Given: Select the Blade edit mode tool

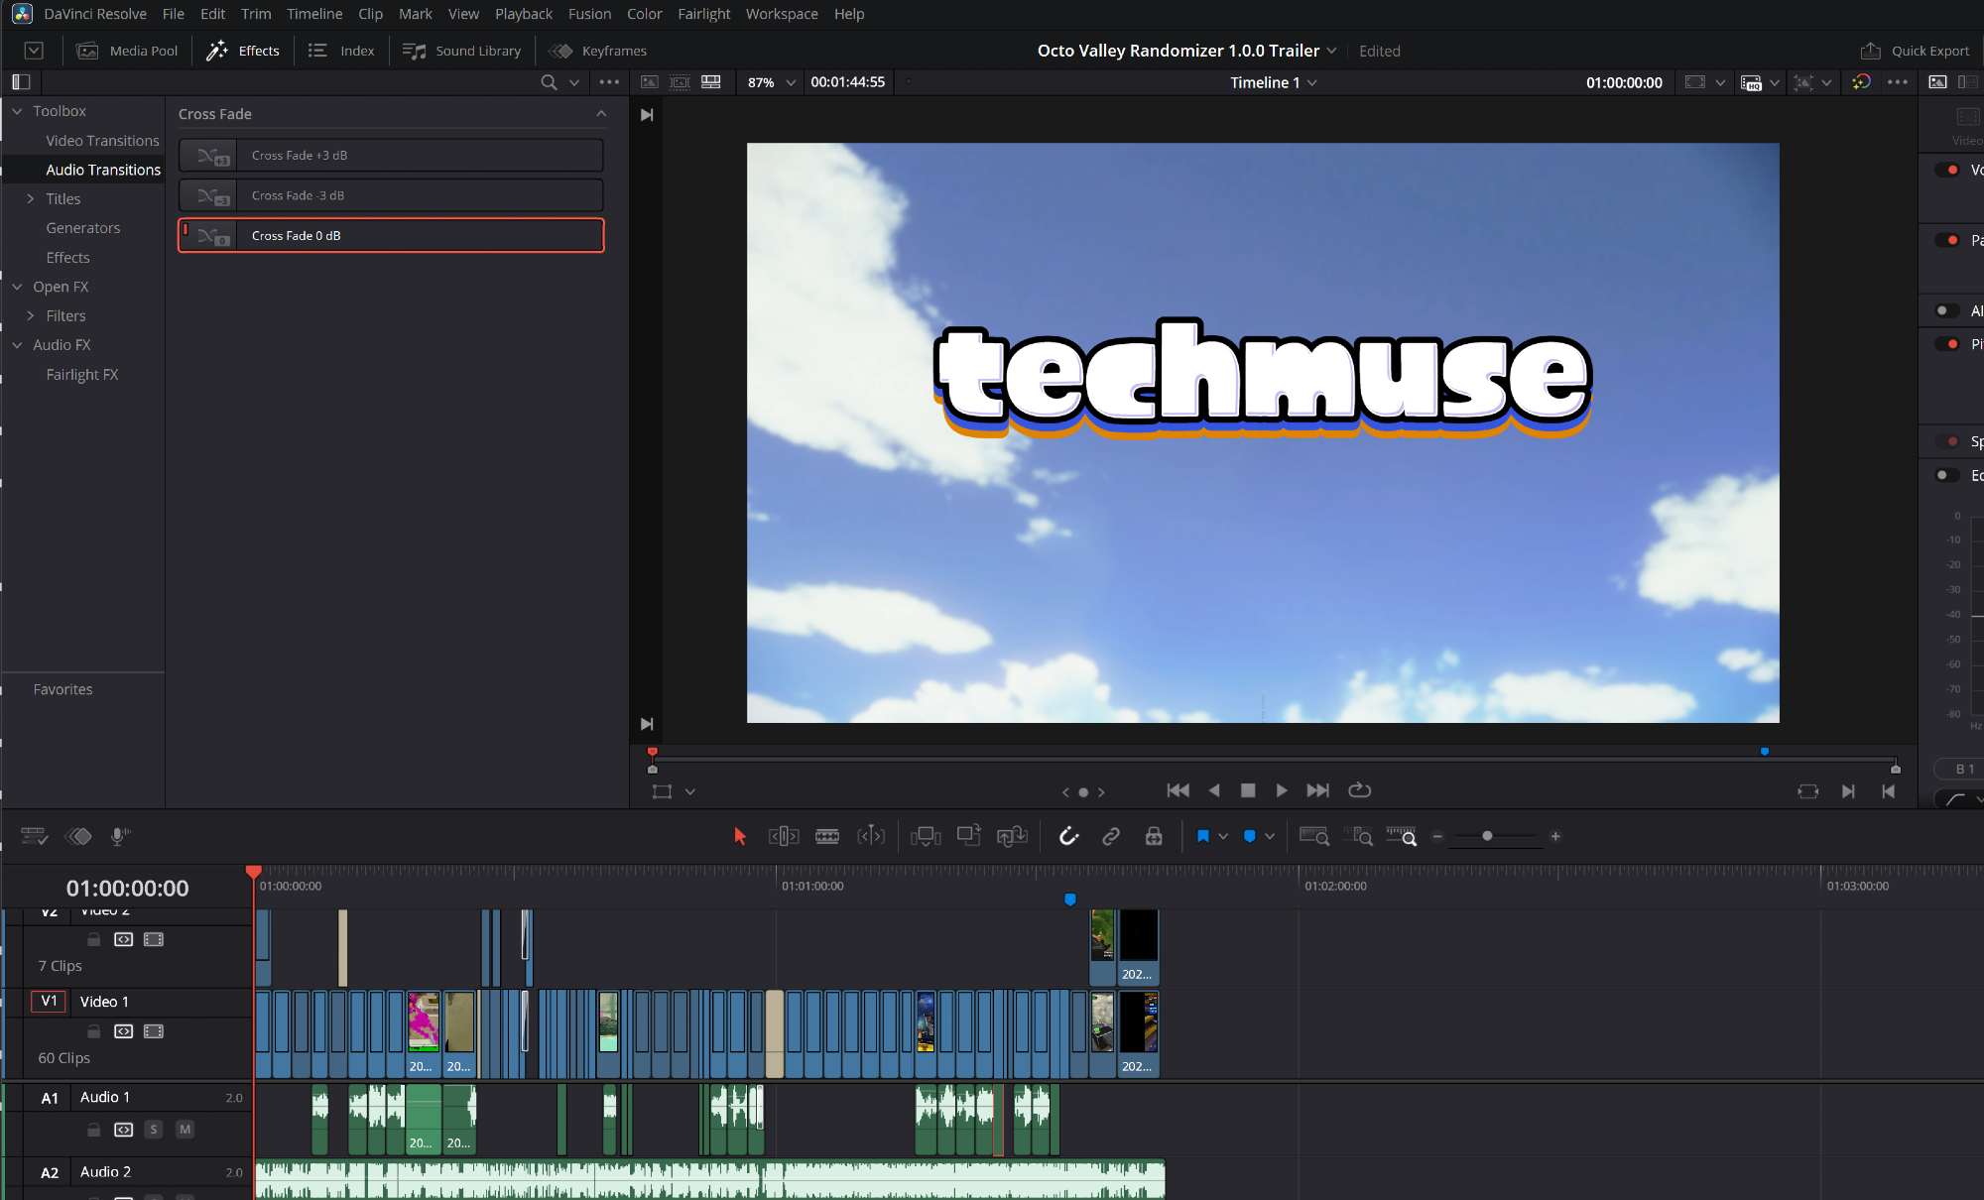Looking at the screenshot, I should click(x=826, y=836).
